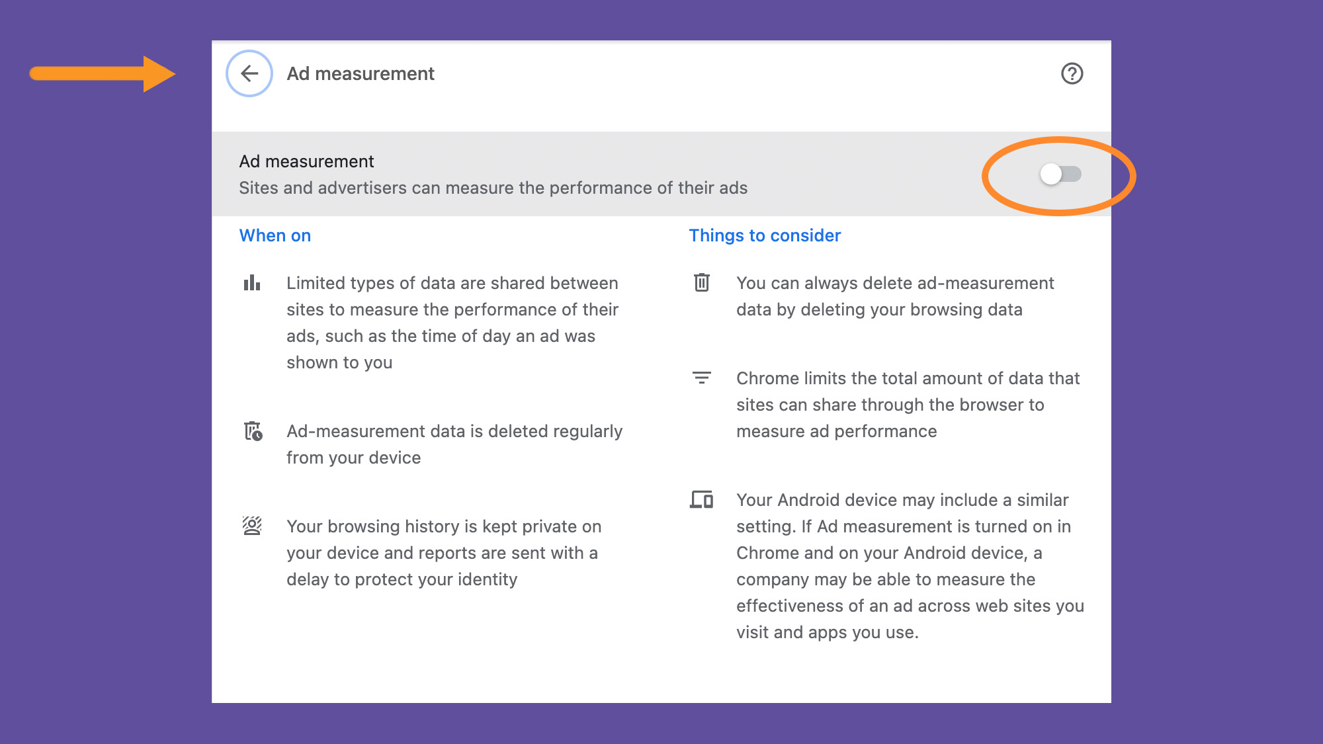Click the 'Sites and advertisers can measure' description
The width and height of the screenshot is (1323, 744).
(x=493, y=188)
